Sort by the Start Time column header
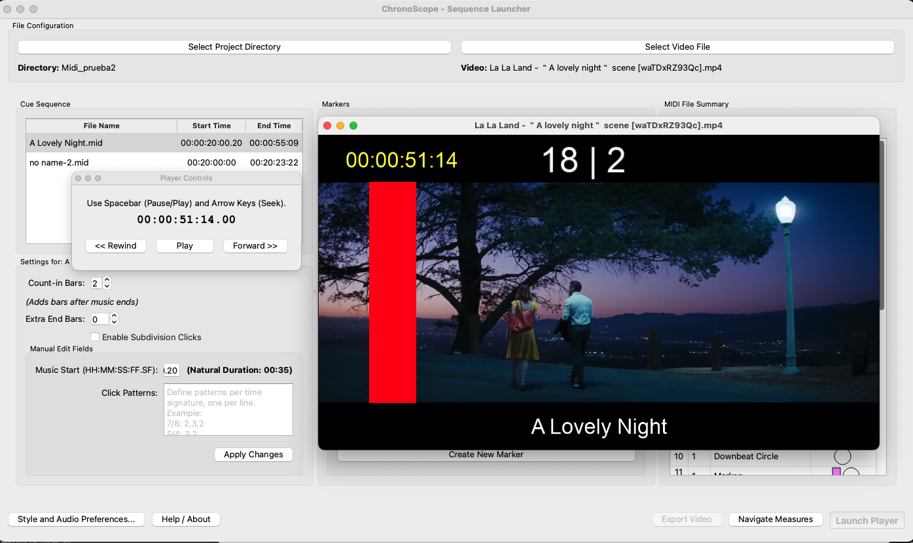 (211, 126)
